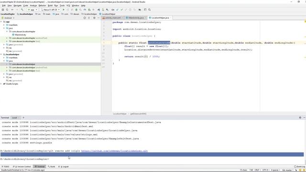The height and width of the screenshot is (172, 306).
Task: Open the Logcat tool window
Action: (x=64, y=167)
